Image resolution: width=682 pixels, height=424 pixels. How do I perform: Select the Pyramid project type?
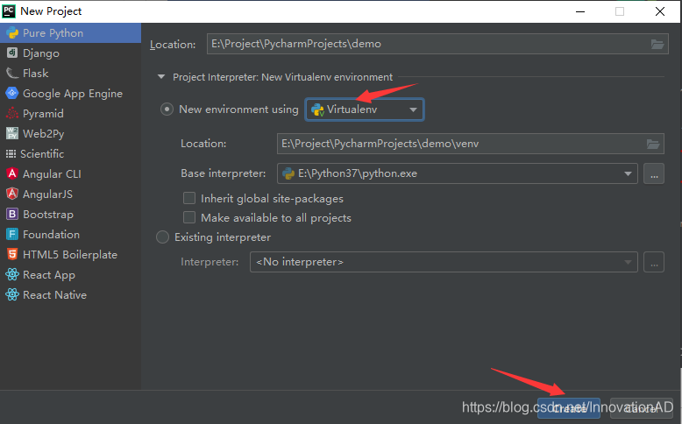click(70, 114)
